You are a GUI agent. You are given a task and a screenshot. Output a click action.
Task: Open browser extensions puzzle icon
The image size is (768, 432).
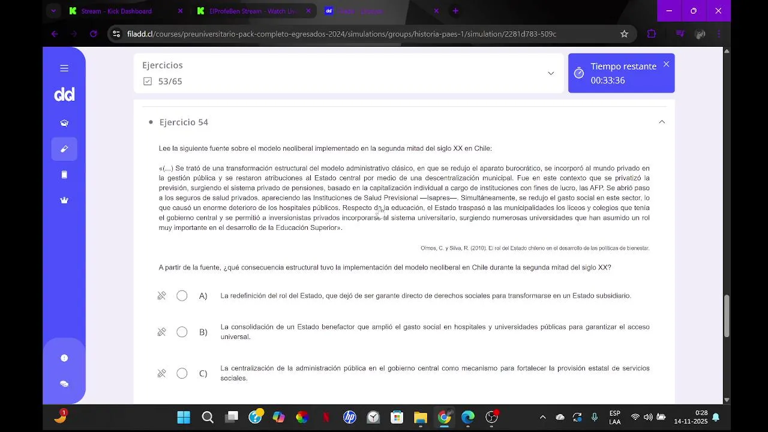click(x=652, y=34)
